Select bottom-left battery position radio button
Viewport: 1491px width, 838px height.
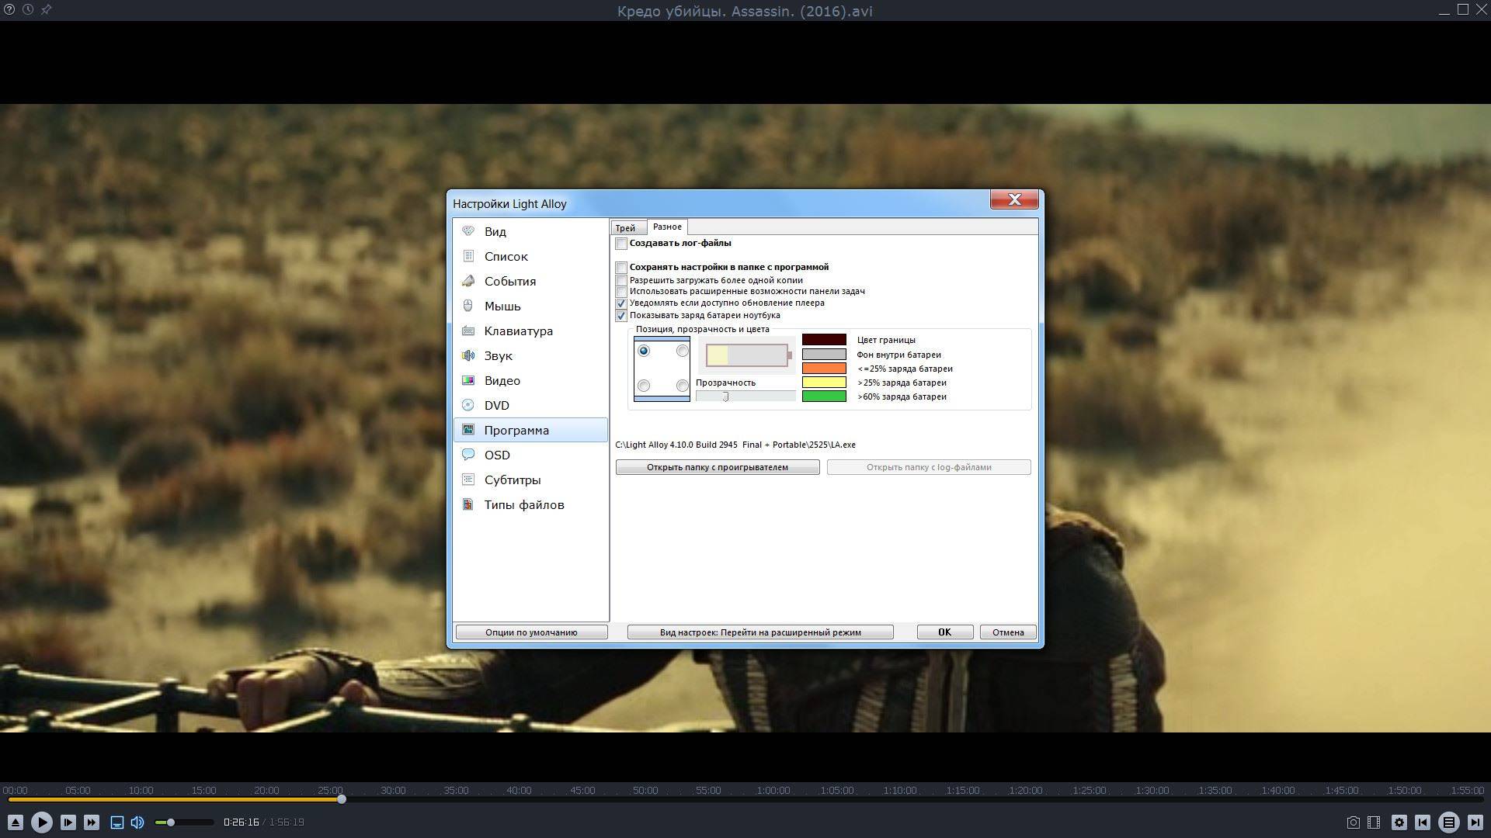[x=644, y=386]
